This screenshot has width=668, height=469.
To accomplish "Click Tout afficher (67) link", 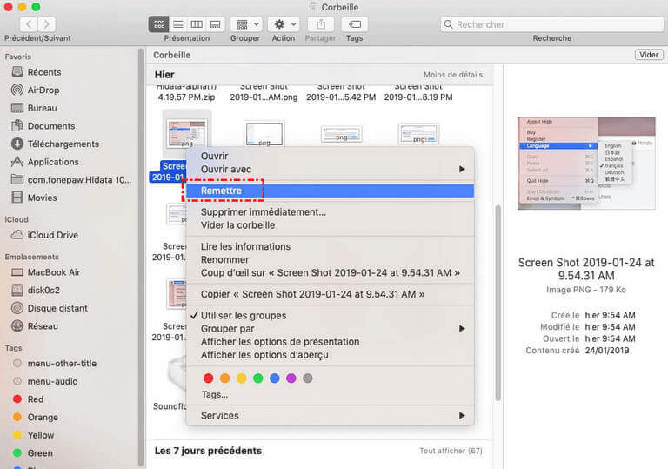I will click(x=451, y=451).
